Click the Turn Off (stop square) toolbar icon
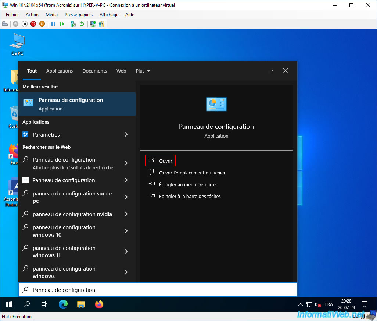 pos(25,24)
